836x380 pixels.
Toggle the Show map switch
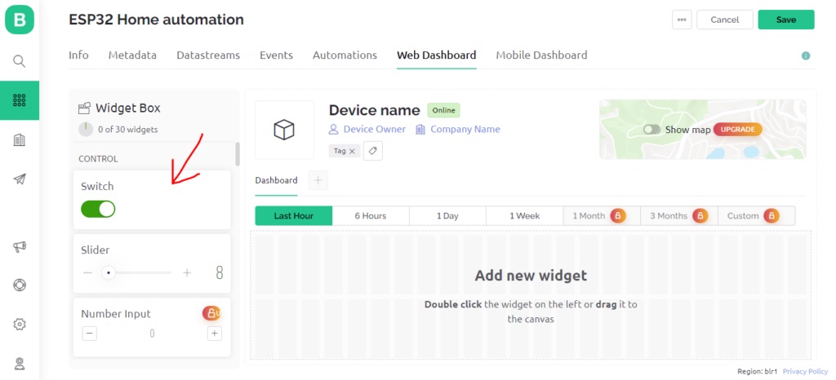[651, 130]
